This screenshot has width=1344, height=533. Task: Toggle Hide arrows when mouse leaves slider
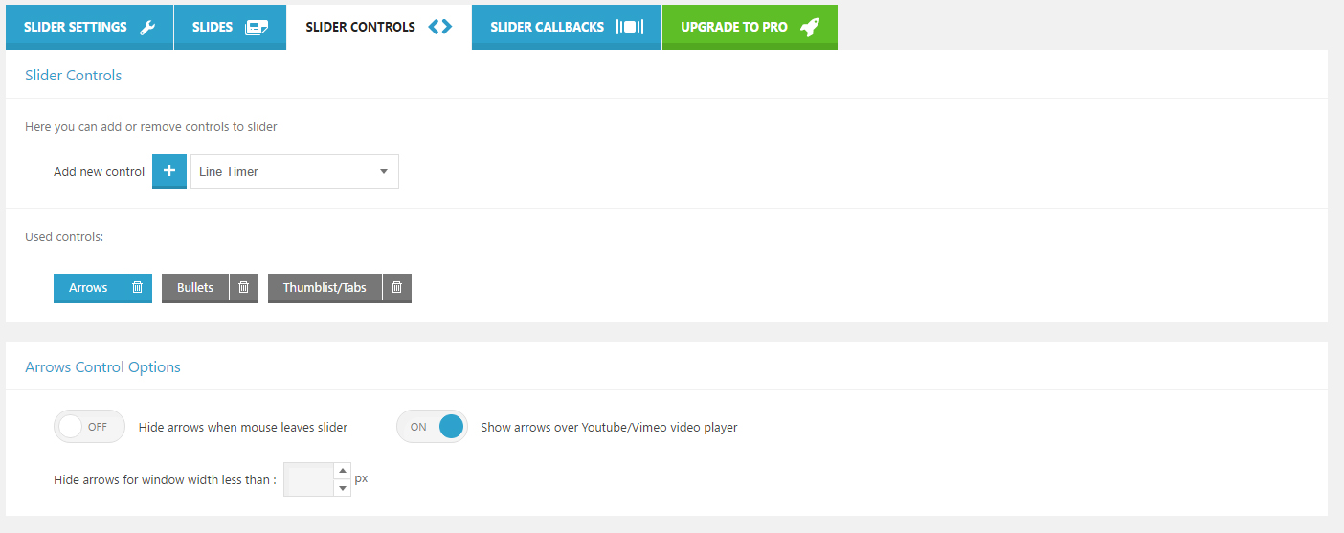[89, 427]
